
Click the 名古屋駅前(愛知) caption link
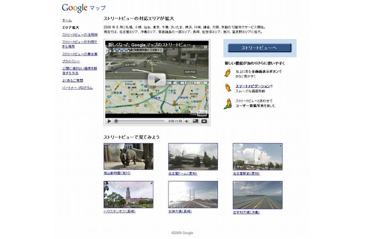coord(247,173)
